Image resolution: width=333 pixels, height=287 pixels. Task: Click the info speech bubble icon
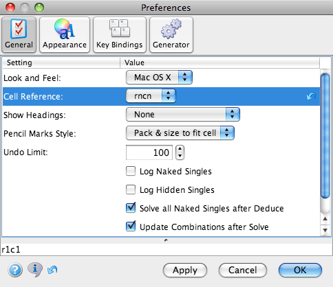click(35, 269)
